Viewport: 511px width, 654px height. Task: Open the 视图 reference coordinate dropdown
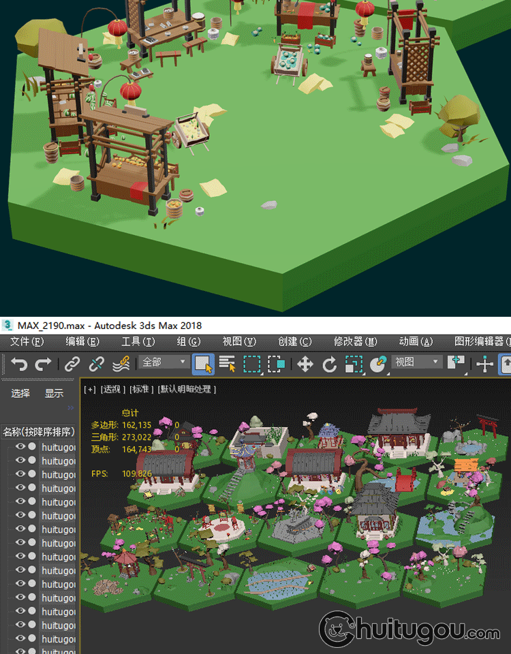coord(417,362)
